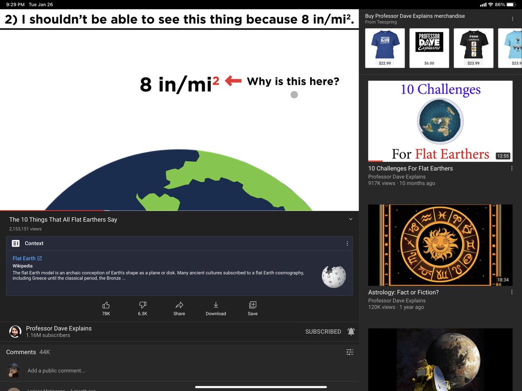The width and height of the screenshot is (522, 391).
Task: Tap the Wi-Fi icon in status bar
Action: pyautogui.click(x=491, y=4)
